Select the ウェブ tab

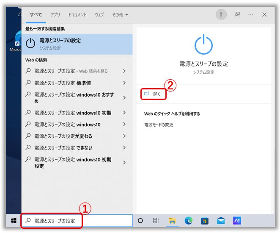[x=99, y=15]
